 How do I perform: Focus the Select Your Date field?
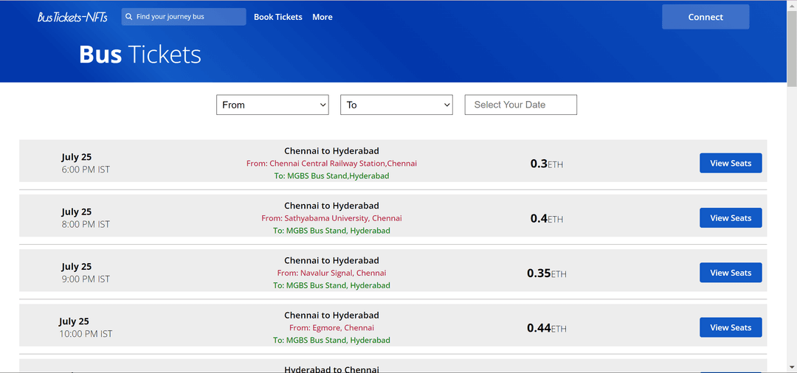(520, 105)
